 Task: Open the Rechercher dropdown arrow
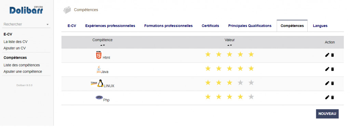[x=48, y=25]
